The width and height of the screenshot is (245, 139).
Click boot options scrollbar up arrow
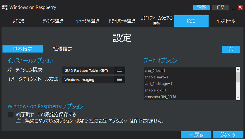coord(238,69)
